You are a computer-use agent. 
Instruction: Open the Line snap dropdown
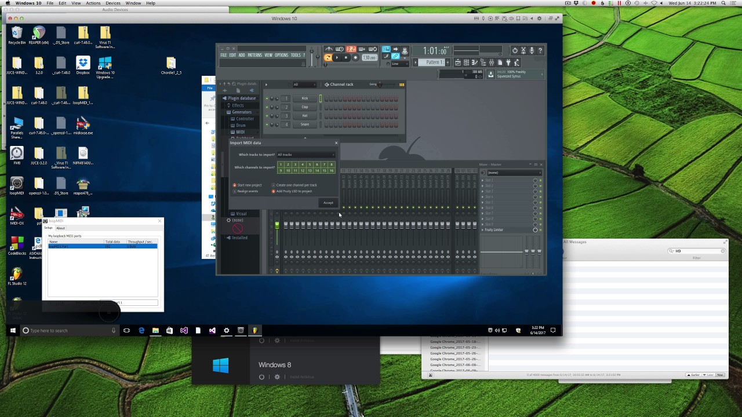400,64
